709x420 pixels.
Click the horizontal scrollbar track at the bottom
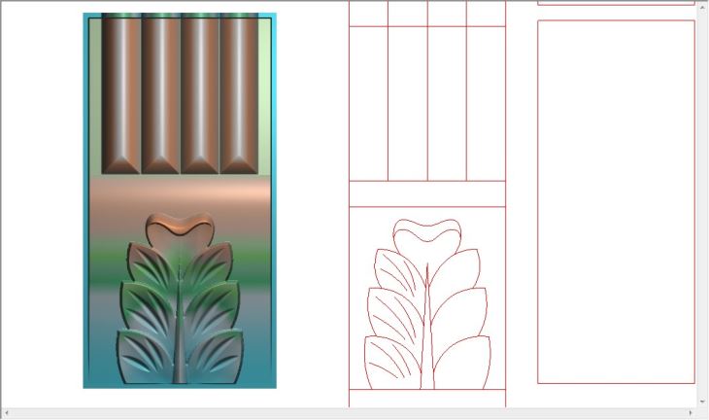[x=350, y=413]
